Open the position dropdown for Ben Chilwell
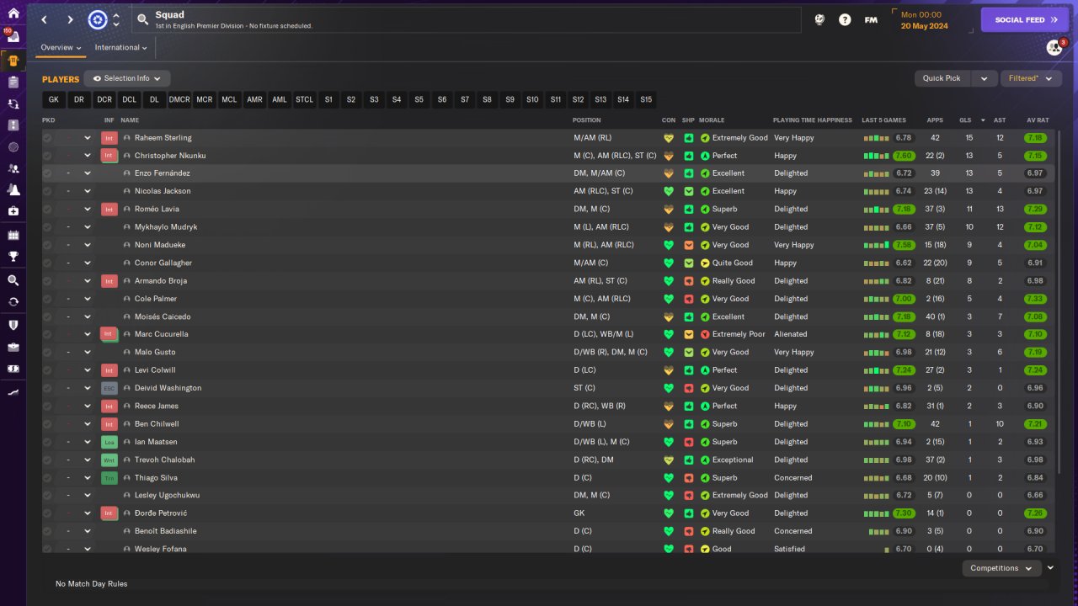1078x606 pixels. coord(87,424)
